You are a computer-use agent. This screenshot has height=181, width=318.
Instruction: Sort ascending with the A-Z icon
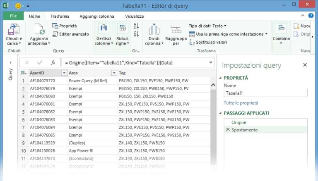136,26
